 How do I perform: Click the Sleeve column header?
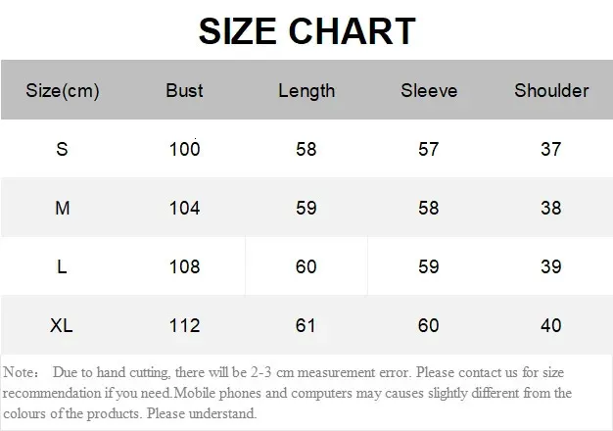click(x=429, y=90)
